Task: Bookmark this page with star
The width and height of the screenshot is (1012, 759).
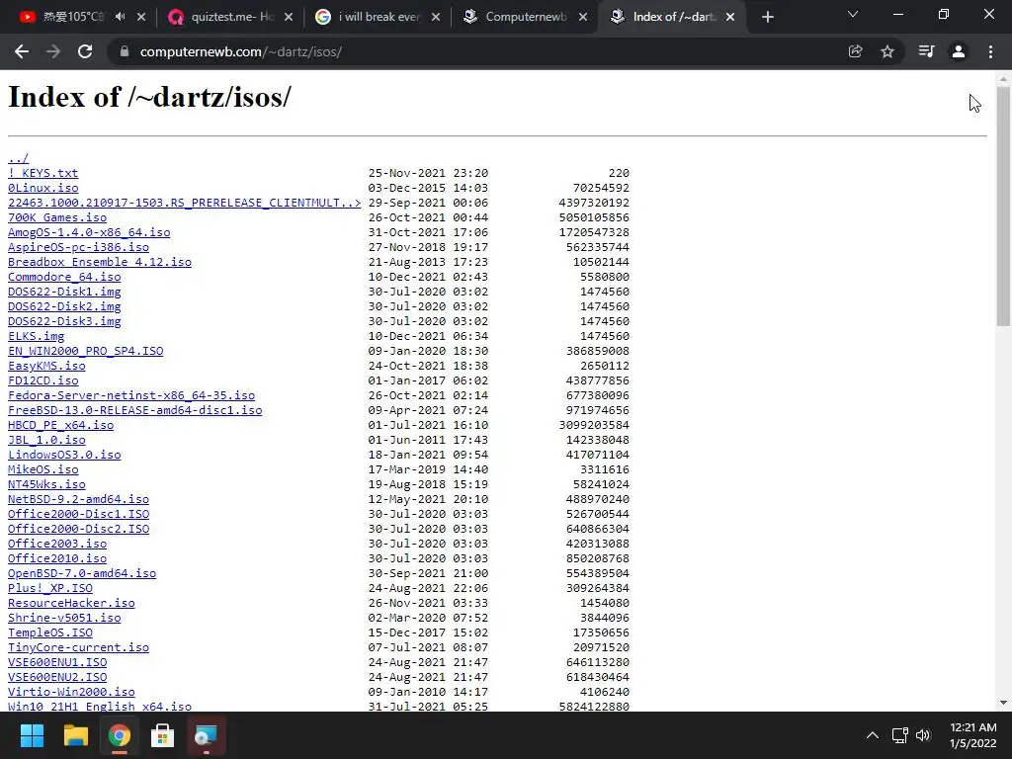Action: click(x=887, y=51)
